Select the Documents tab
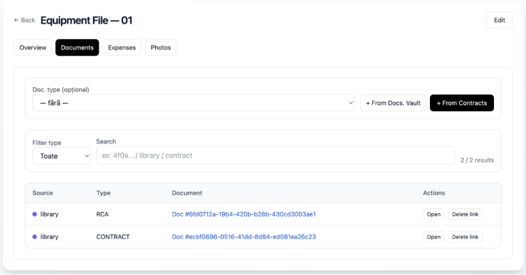 pyautogui.click(x=77, y=48)
